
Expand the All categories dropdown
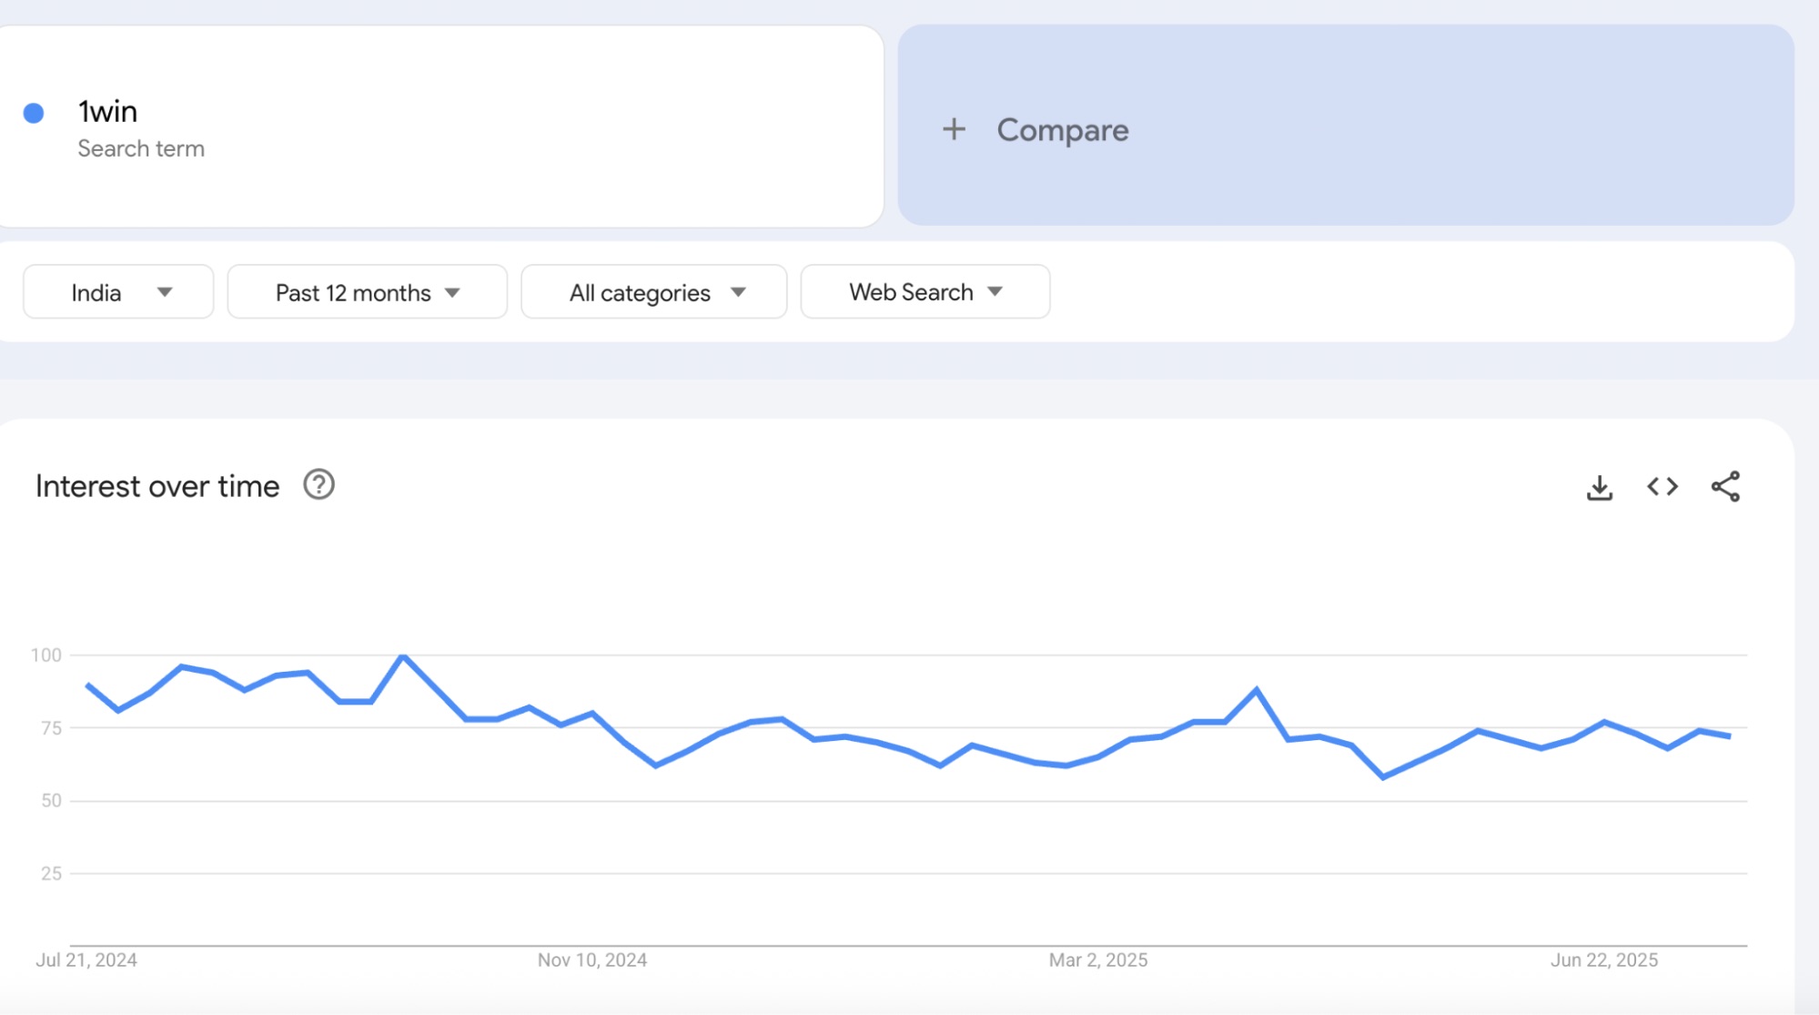pyautogui.click(x=654, y=292)
